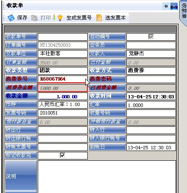
Task: Click the empty 说明 notes text area
Action: coord(107,177)
